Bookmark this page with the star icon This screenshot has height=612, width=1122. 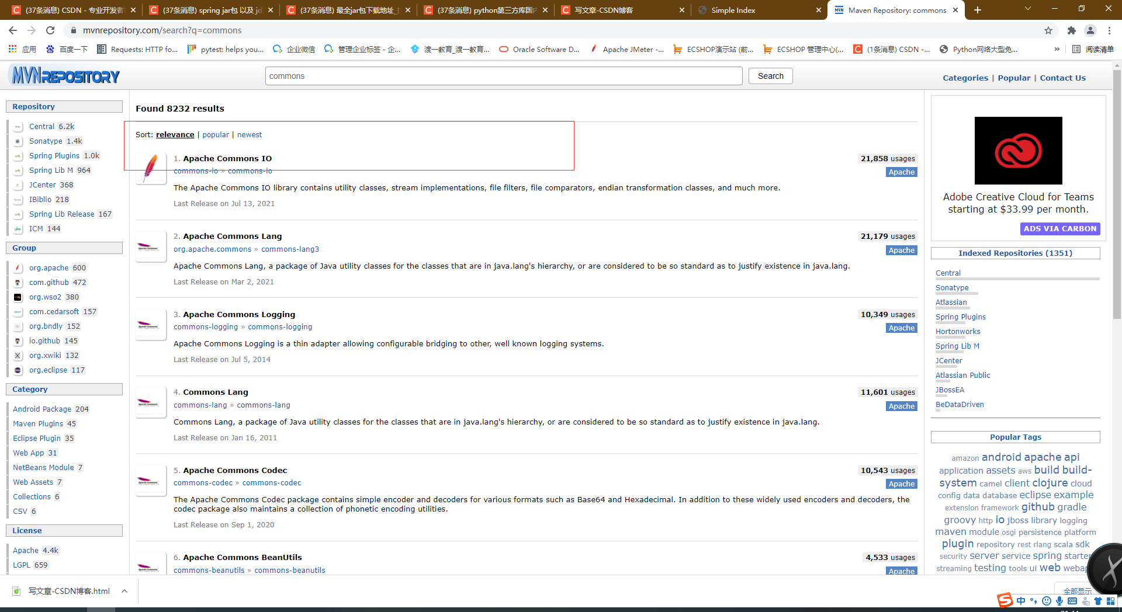1048,30
